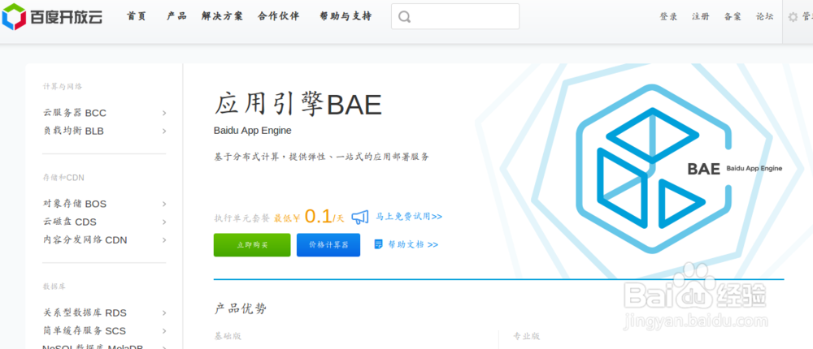
Task: Focus the top search input field
Action: [x=455, y=16]
